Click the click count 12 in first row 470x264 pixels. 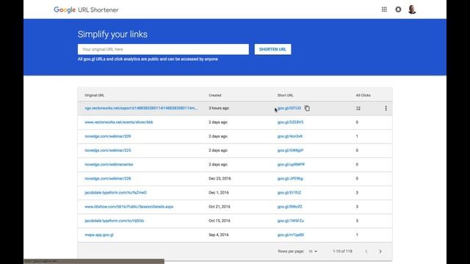(x=358, y=109)
